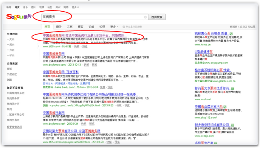
Task: Open the result 安徽皖氟龙泵阀有限公司_中国泵阀商务网
Action: pos(72,131)
